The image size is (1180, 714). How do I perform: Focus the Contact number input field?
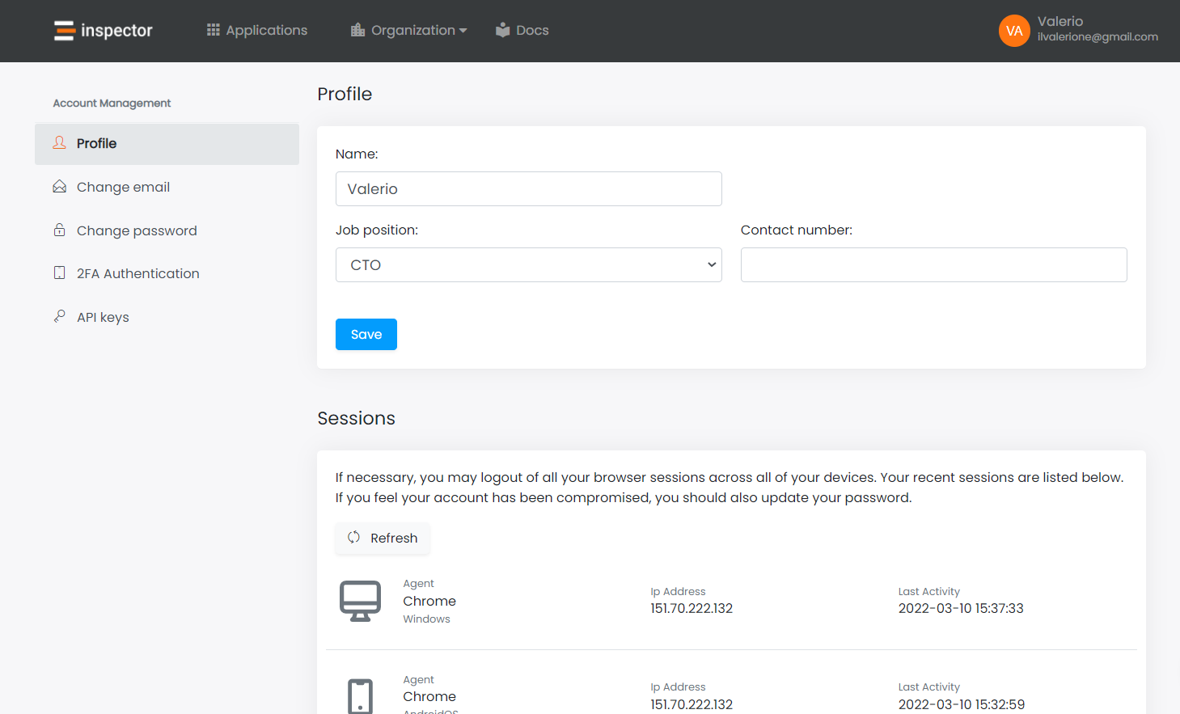[x=934, y=264]
